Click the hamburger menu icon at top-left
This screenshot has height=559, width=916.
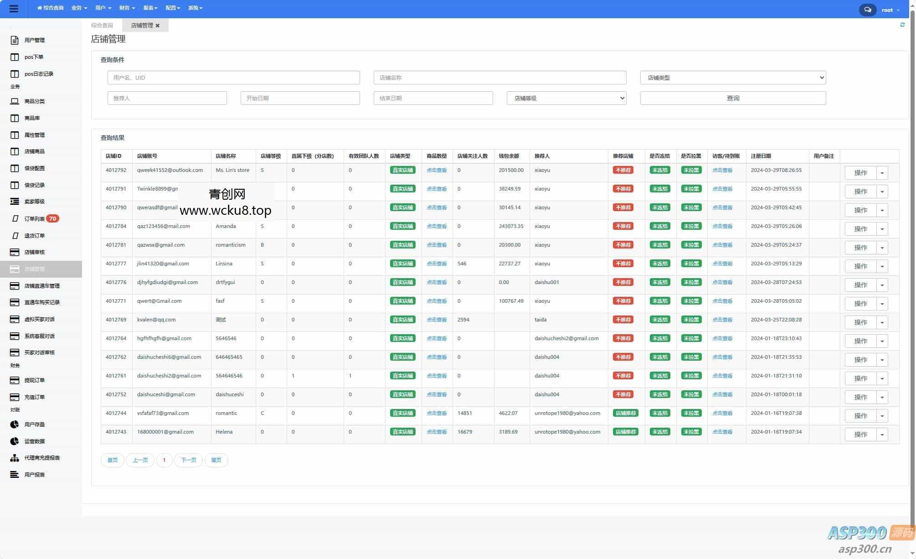click(x=14, y=9)
